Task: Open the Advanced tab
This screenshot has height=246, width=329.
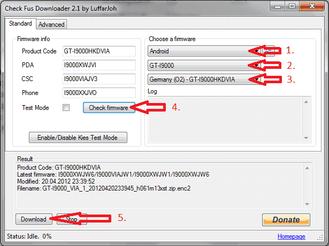Action: 51,25
